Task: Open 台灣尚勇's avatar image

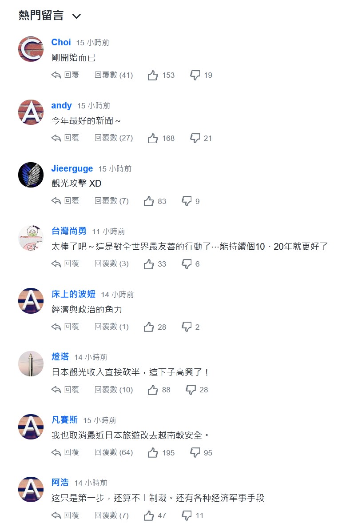Action: tap(31, 238)
